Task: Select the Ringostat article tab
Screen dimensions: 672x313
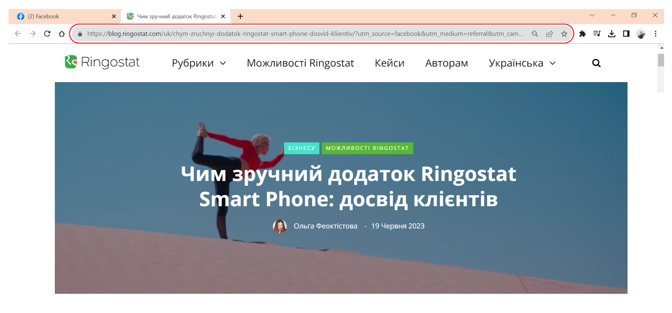Action: (176, 16)
